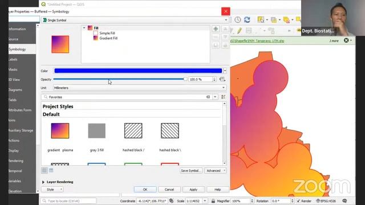Click the Cancel button
365x205 pixels.
point(169,190)
